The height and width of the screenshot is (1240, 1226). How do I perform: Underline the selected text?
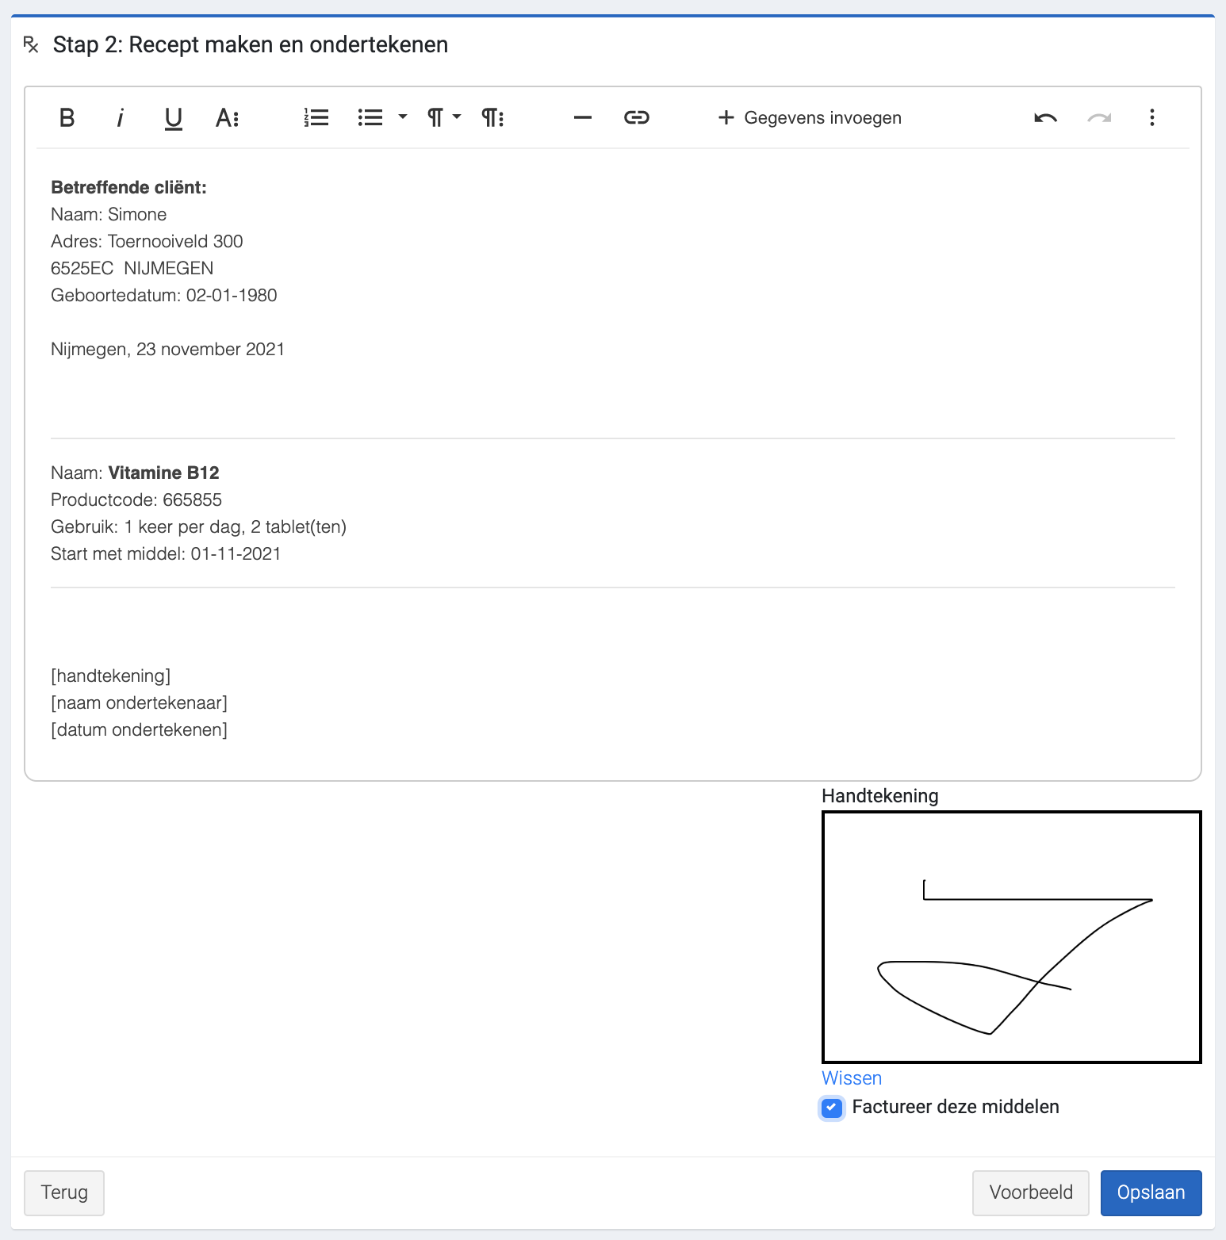(173, 118)
